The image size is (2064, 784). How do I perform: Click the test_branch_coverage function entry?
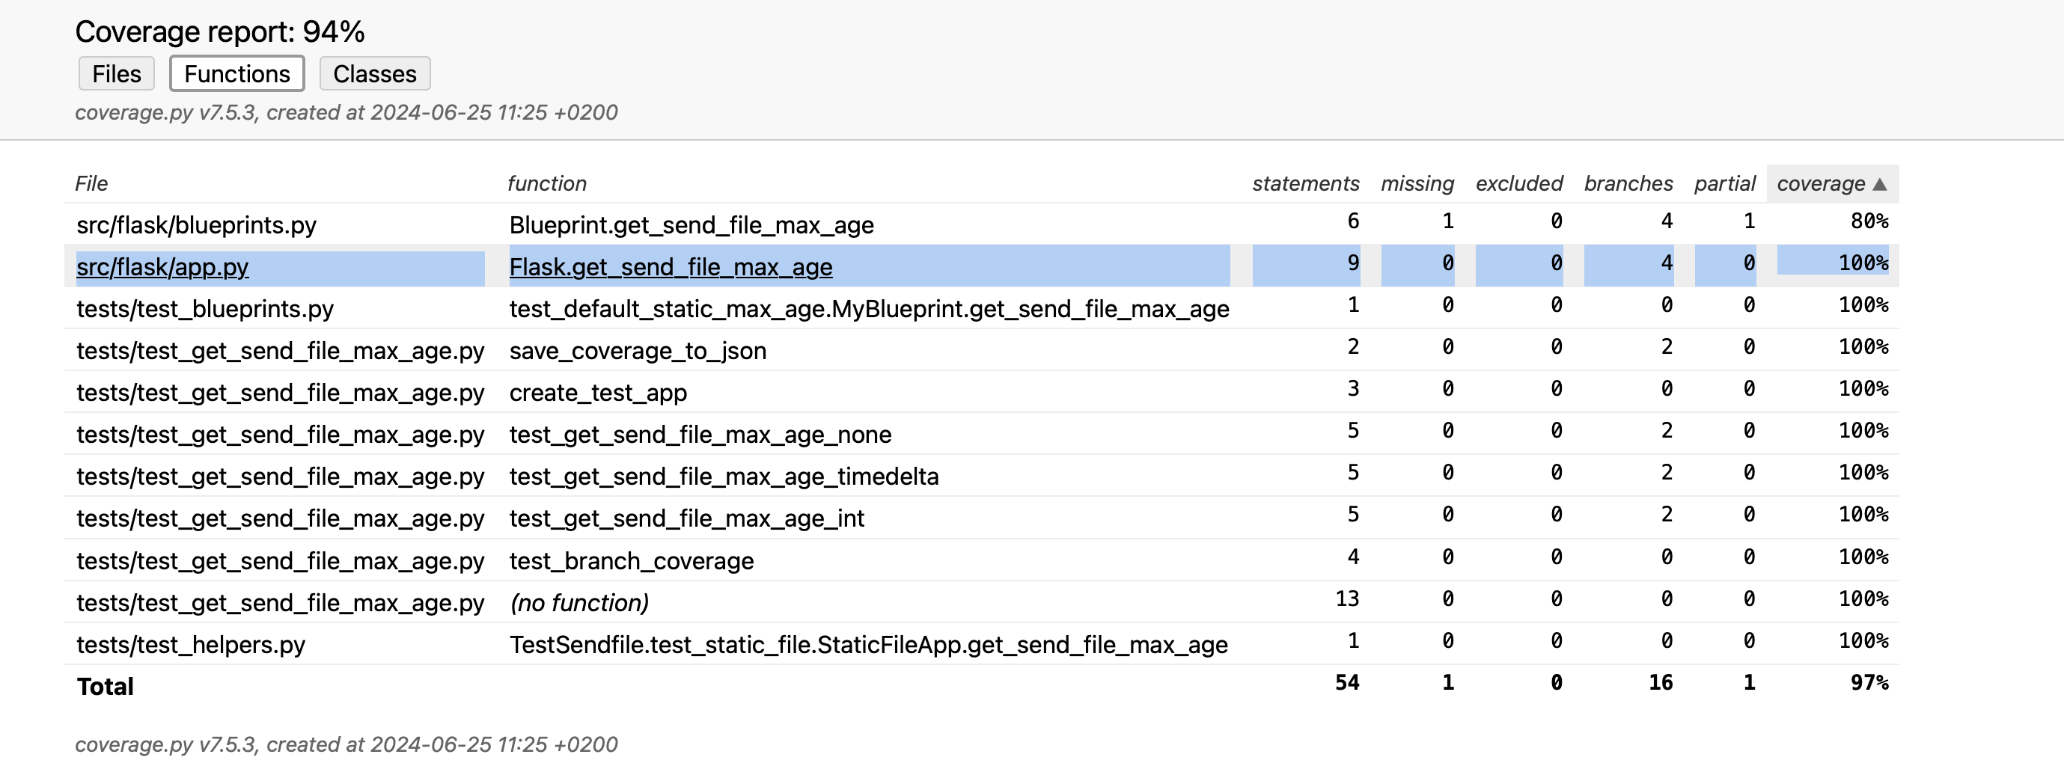pyautogui.click(x=632, y=560)
